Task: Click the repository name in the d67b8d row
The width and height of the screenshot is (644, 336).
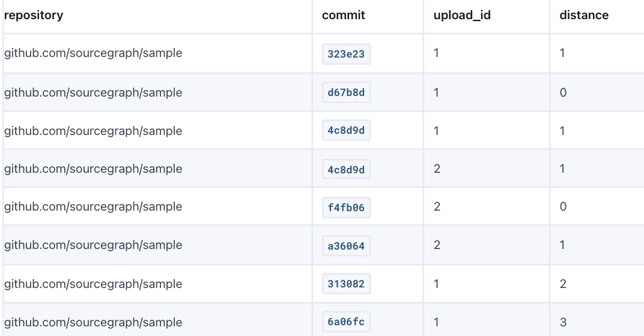Action: [x=93, y=92]
